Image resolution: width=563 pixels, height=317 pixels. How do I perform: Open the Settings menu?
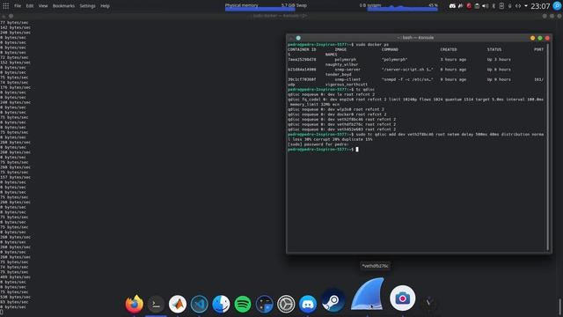click(x=88, y=6)
